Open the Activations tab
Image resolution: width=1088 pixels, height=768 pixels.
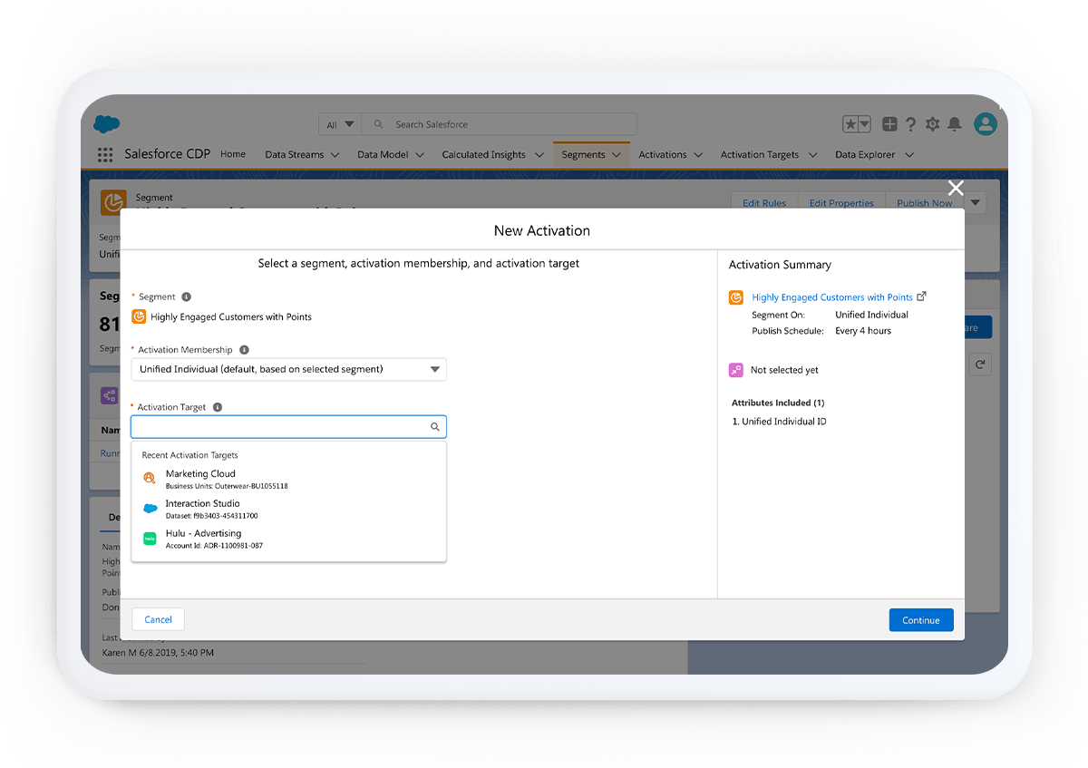pos(663,155)
